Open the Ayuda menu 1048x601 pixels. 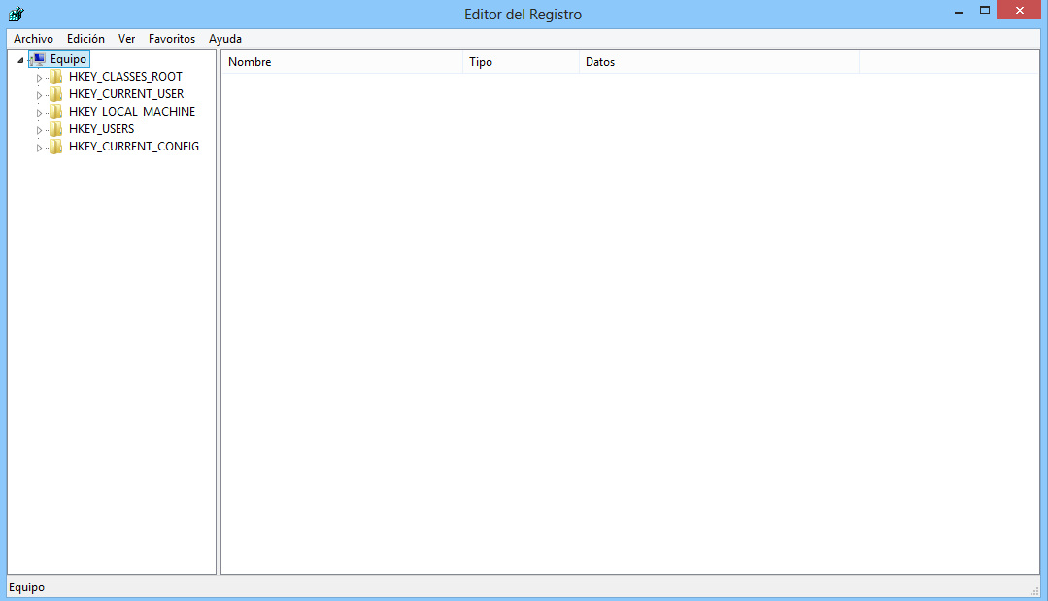[225, 39]
